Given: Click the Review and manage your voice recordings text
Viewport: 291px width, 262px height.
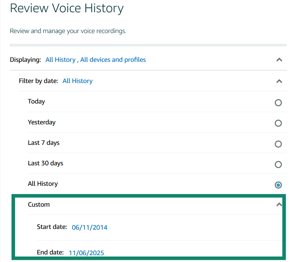Looking at the screenshot, I should tap(68, 31).
